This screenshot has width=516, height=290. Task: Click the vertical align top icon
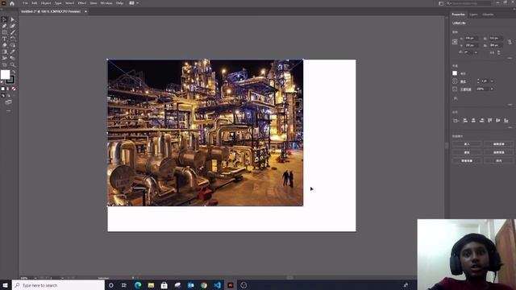pyautogui.click(x=489, y=120)
